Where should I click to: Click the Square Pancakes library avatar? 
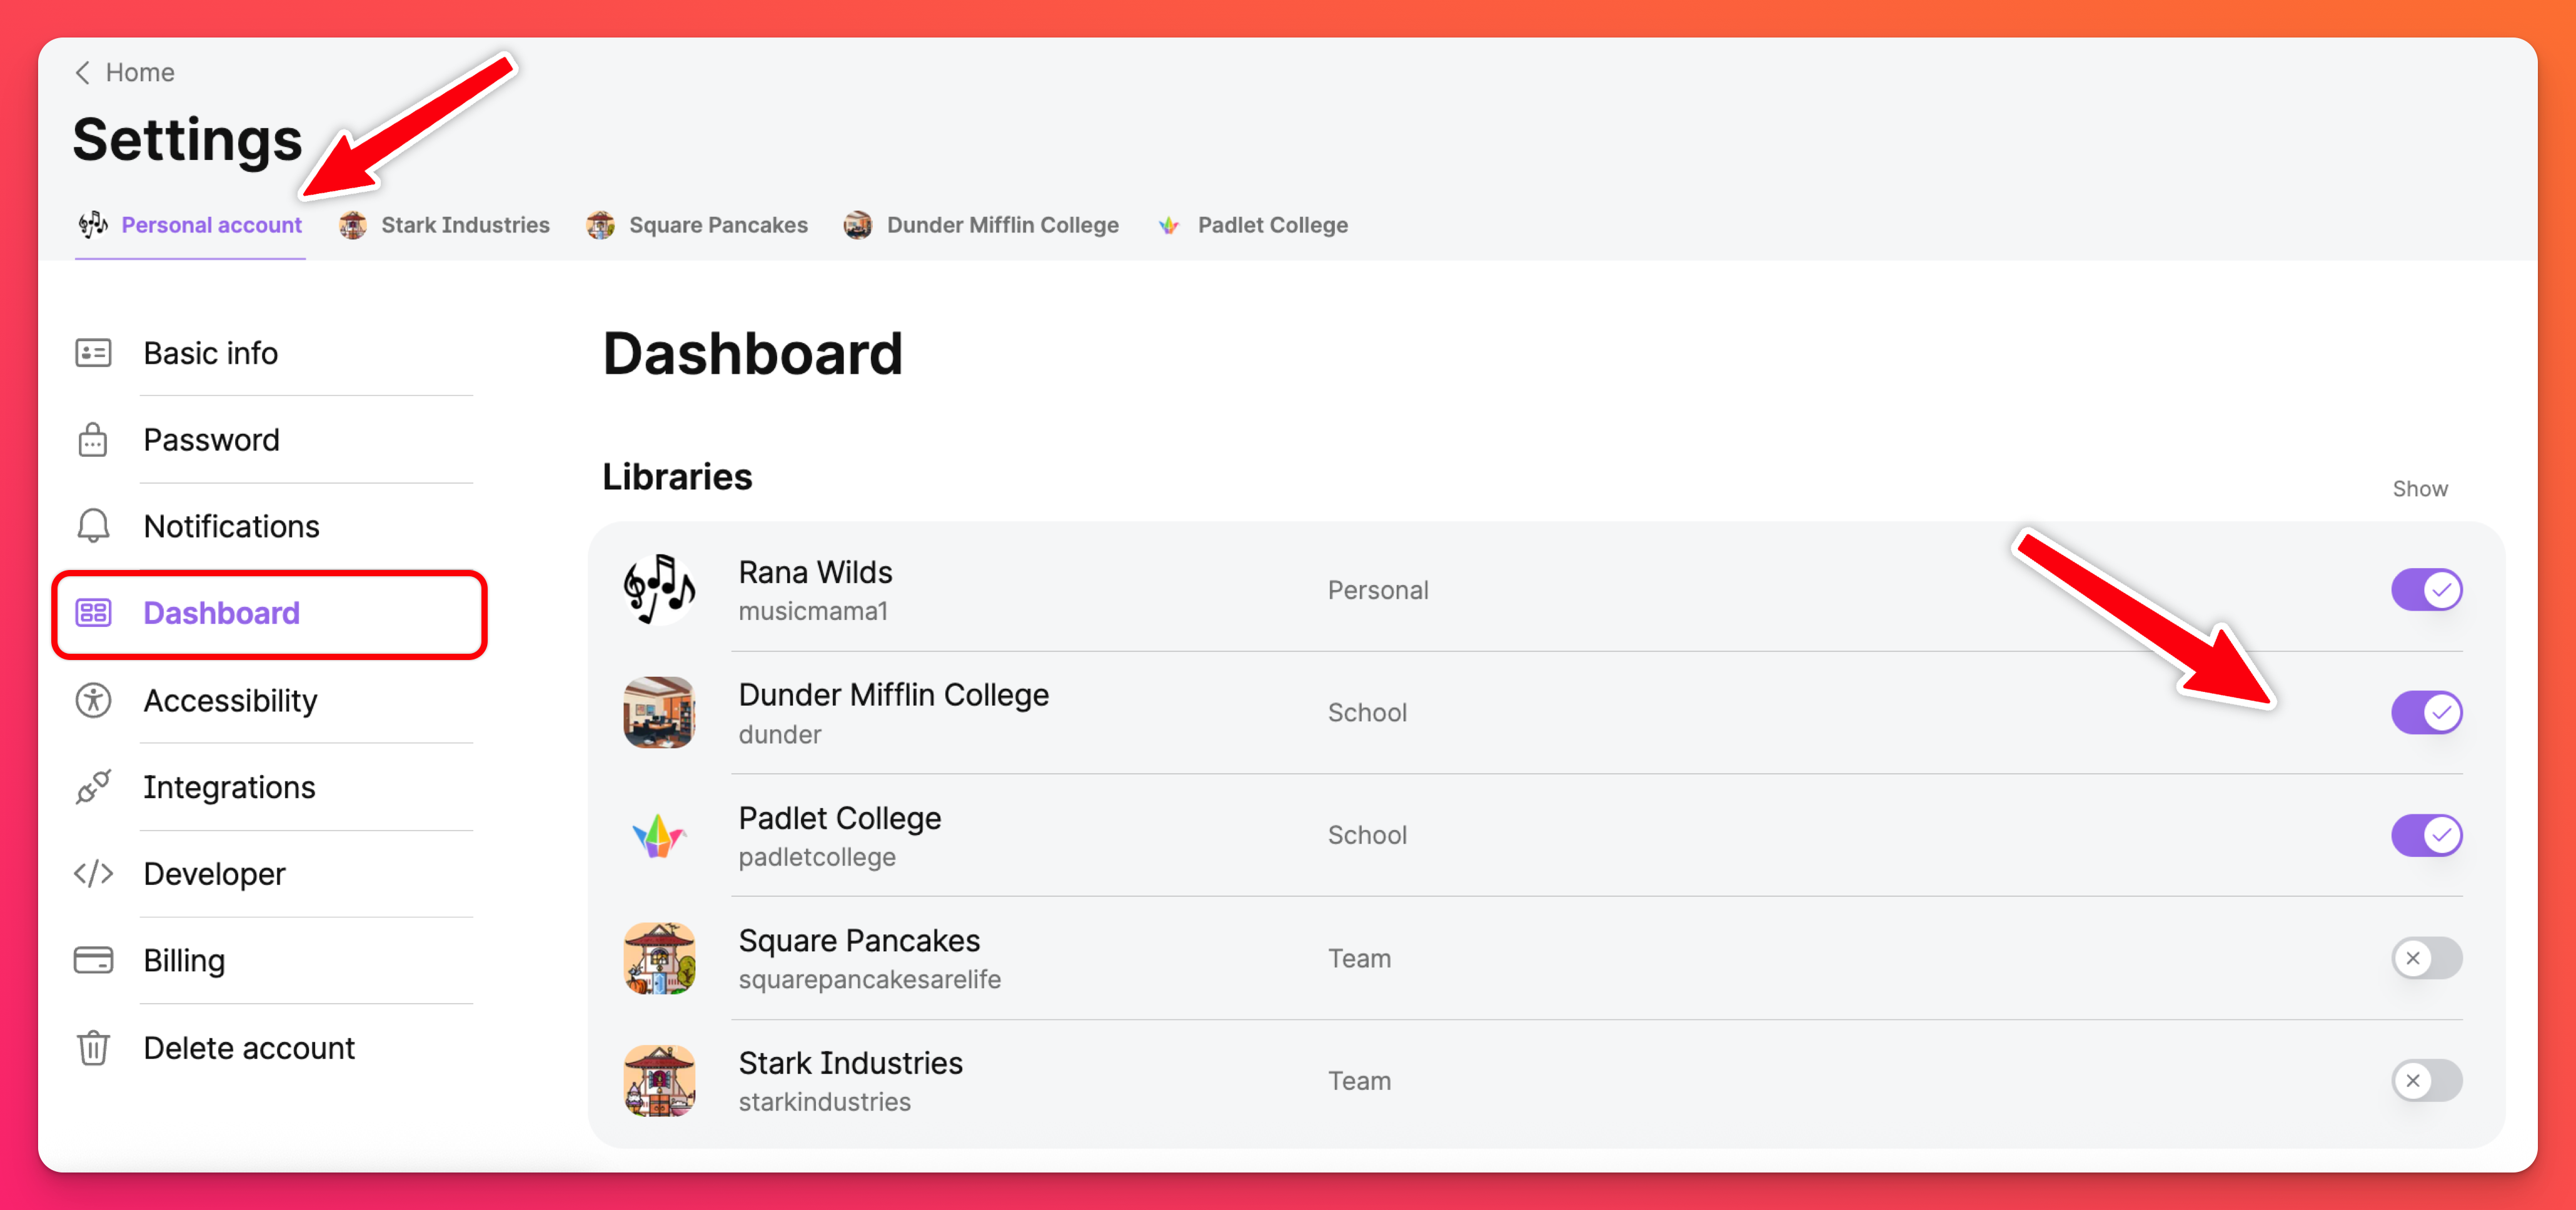(x=659, y=958)
